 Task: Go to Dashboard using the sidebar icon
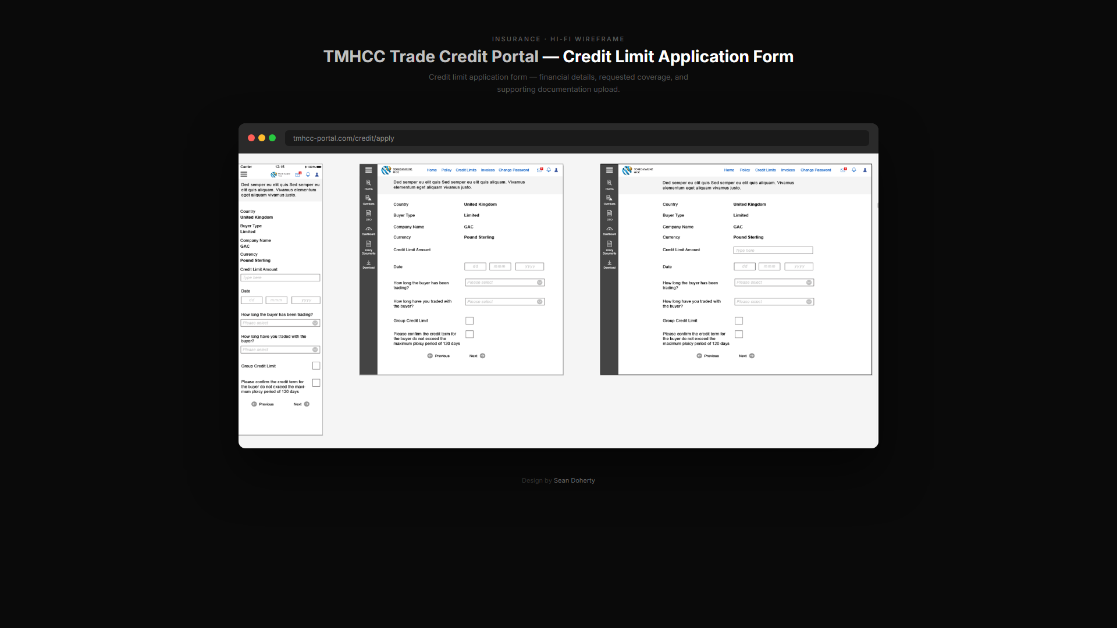[369, 230]
